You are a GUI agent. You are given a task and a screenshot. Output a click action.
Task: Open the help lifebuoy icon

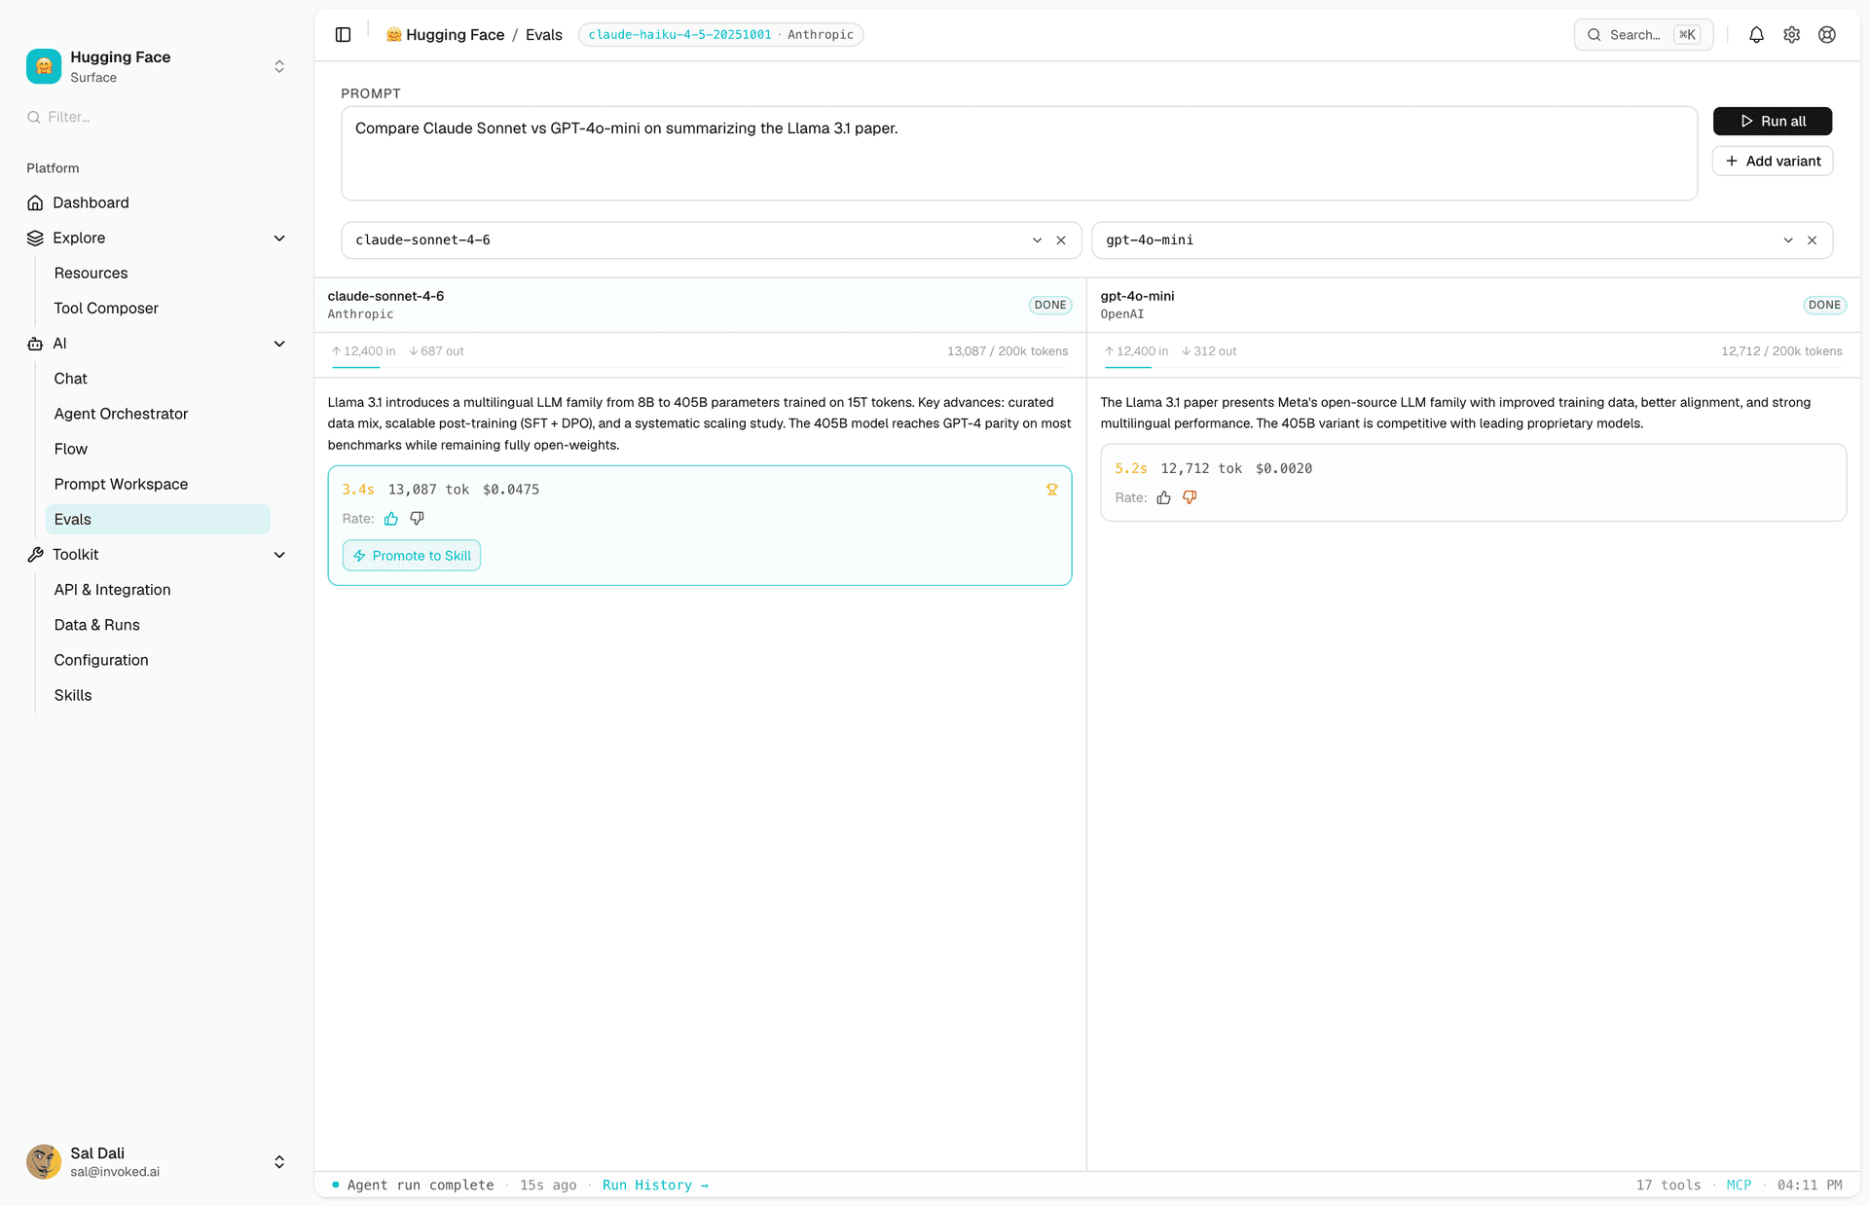click(x=1827, y=35)
